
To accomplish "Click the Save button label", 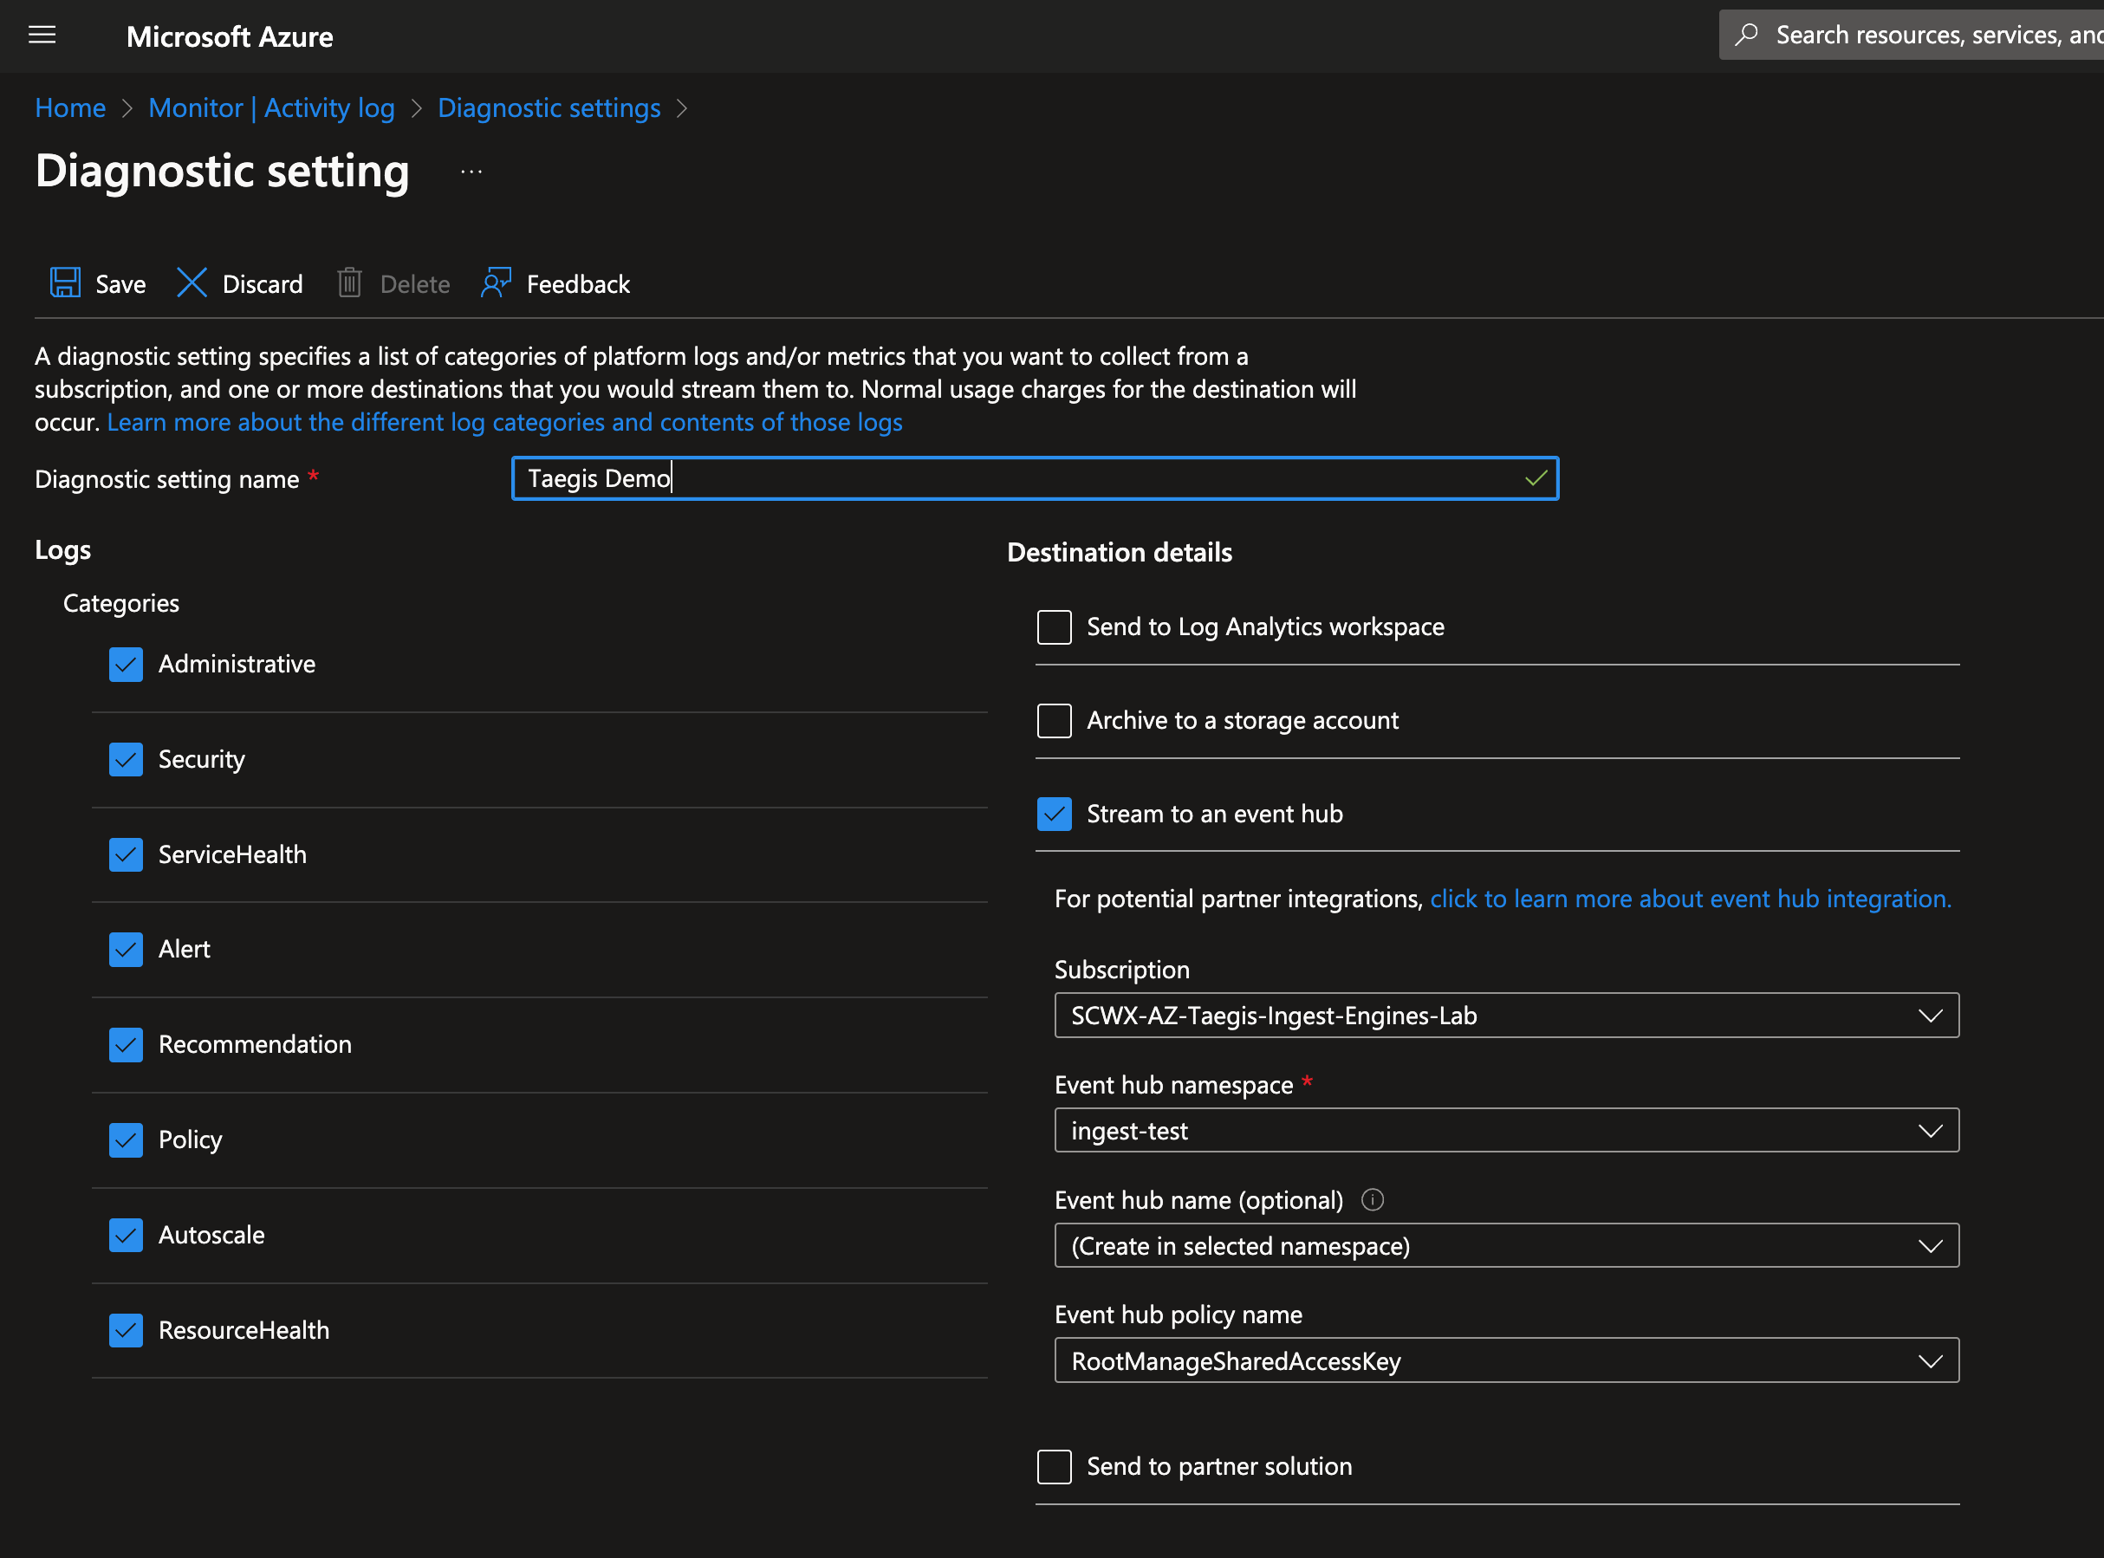I will [120, 284].
